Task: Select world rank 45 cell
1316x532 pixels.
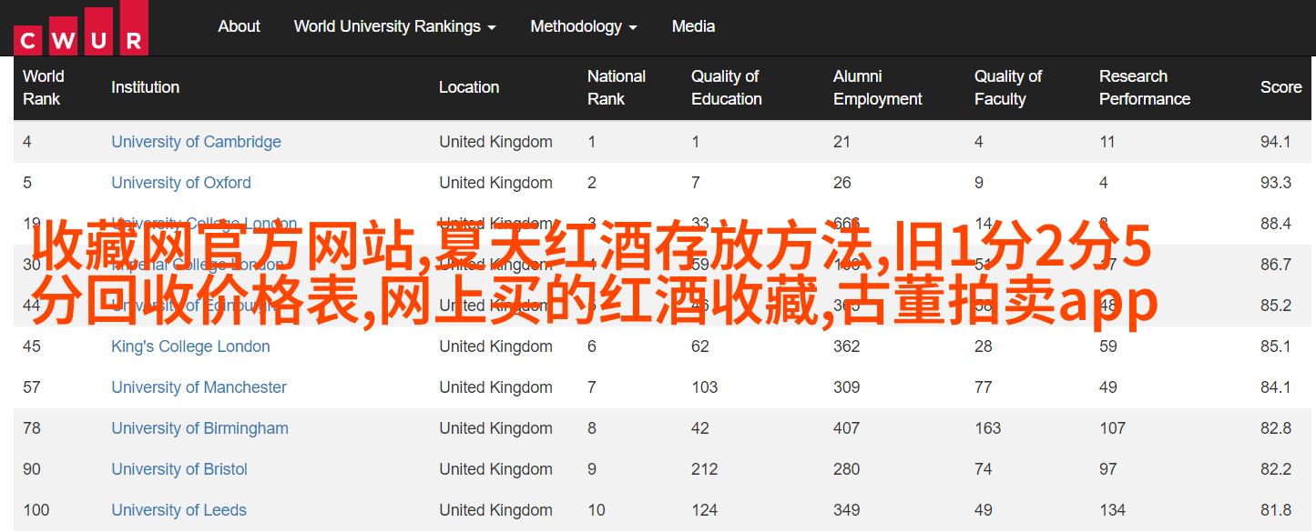Action: click(32, 346)
